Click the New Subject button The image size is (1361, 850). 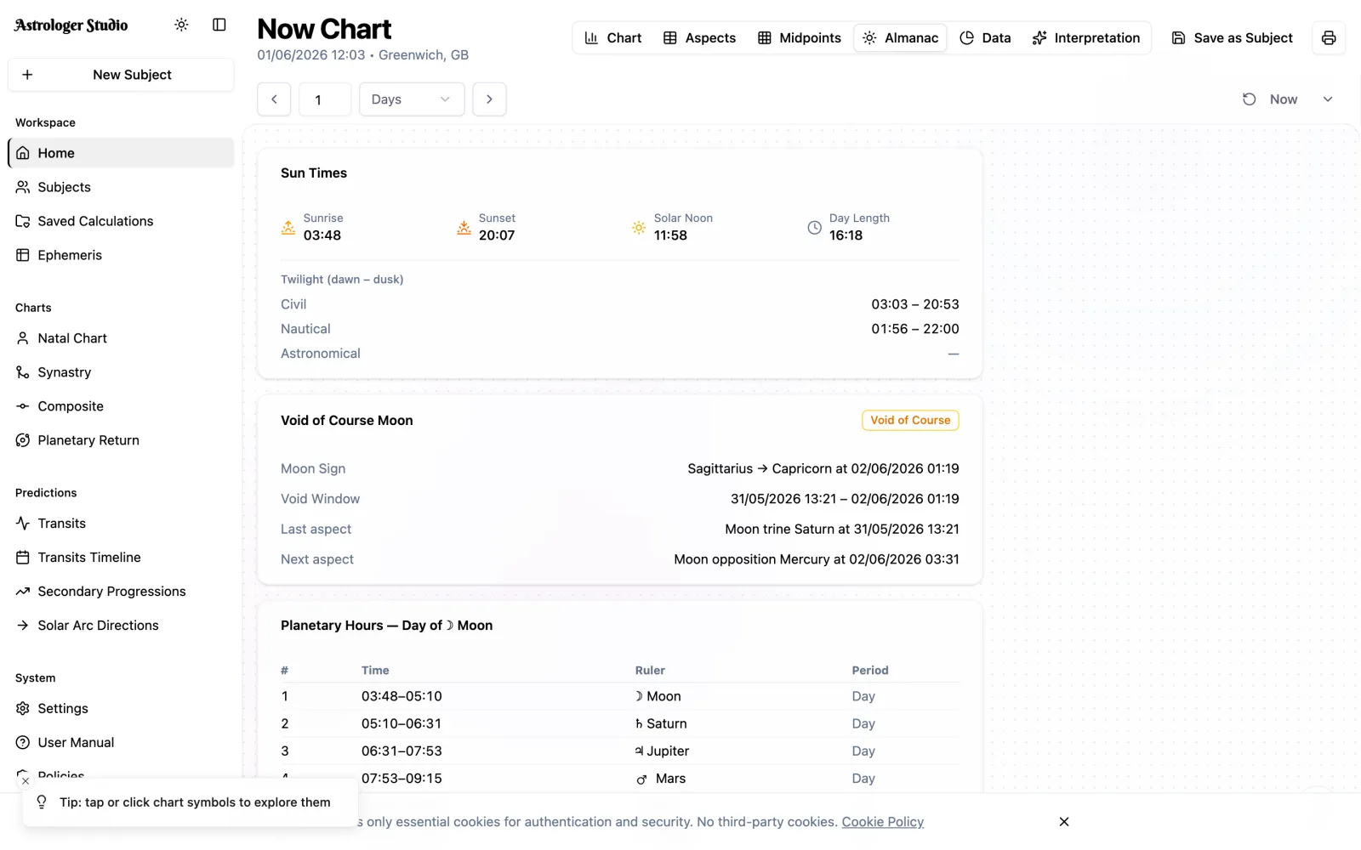click(121, 75)
